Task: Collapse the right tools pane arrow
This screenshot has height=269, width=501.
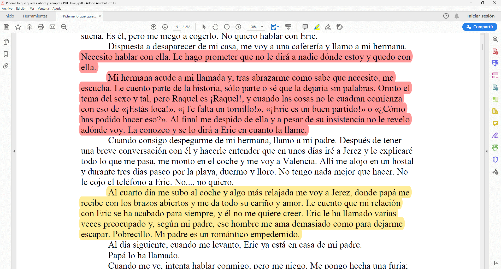Action: pos(487,151)
